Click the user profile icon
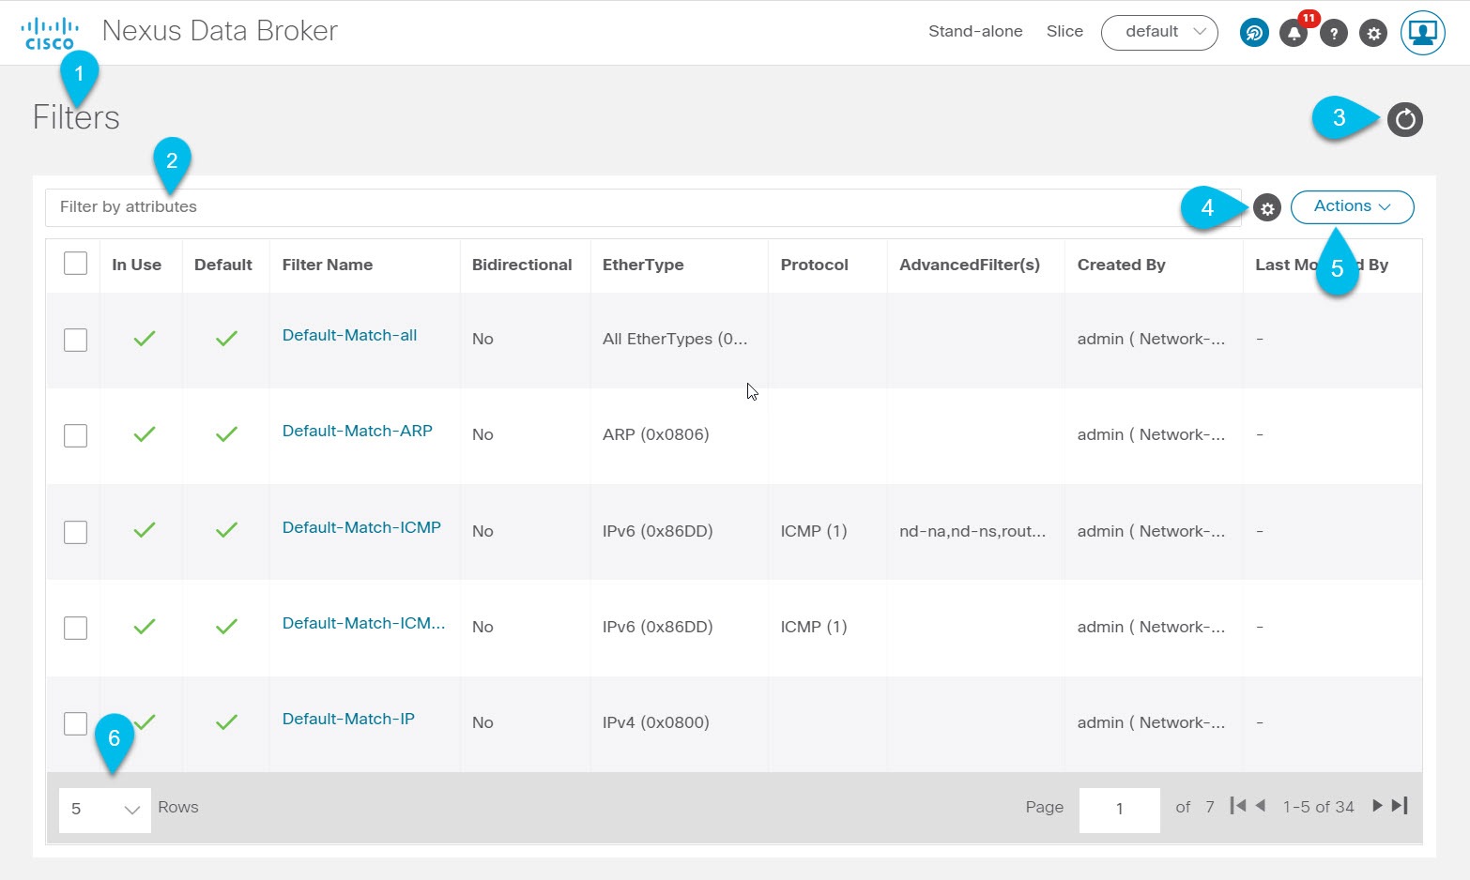Image resolution: width=1470 pixels, height=880 pixels. click(1422, 33)
